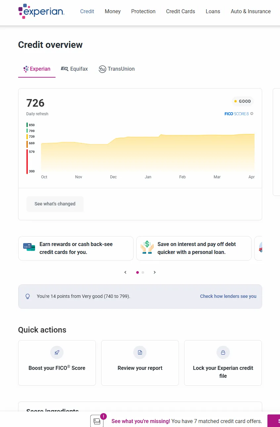This screenshot has height=427, width=280.
Task: Click the Daily refresh text
Action: pos(37,114)
